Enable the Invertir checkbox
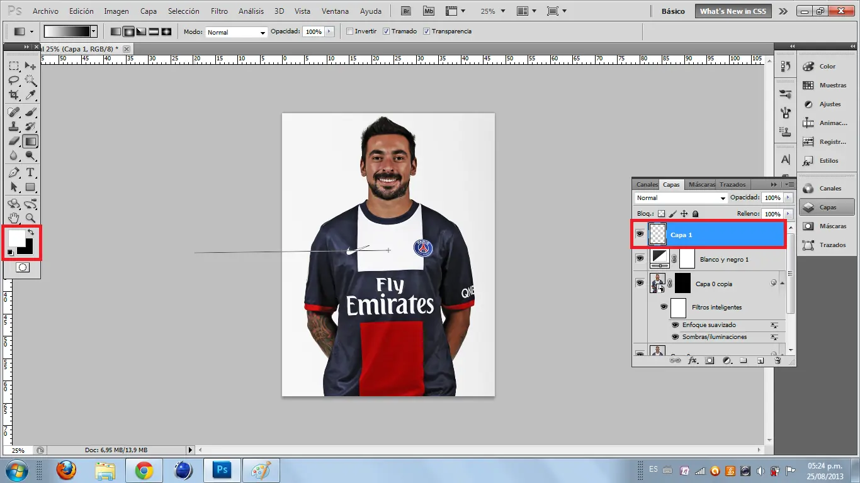Viewport: 860px width, 483px height. coord(350,31)
